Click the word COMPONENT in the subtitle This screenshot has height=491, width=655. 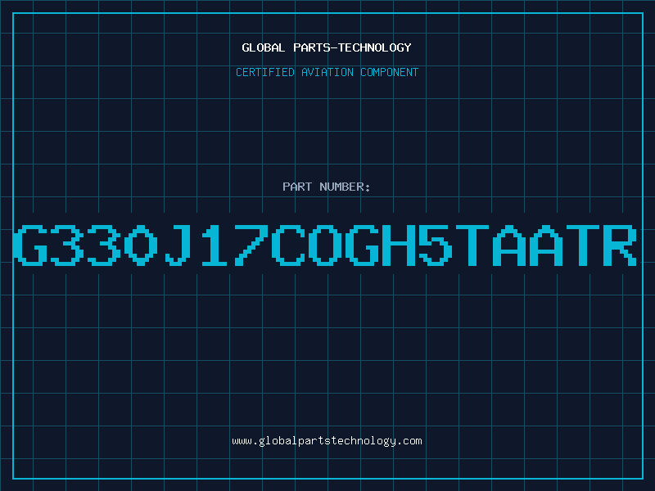click(389, 72)
